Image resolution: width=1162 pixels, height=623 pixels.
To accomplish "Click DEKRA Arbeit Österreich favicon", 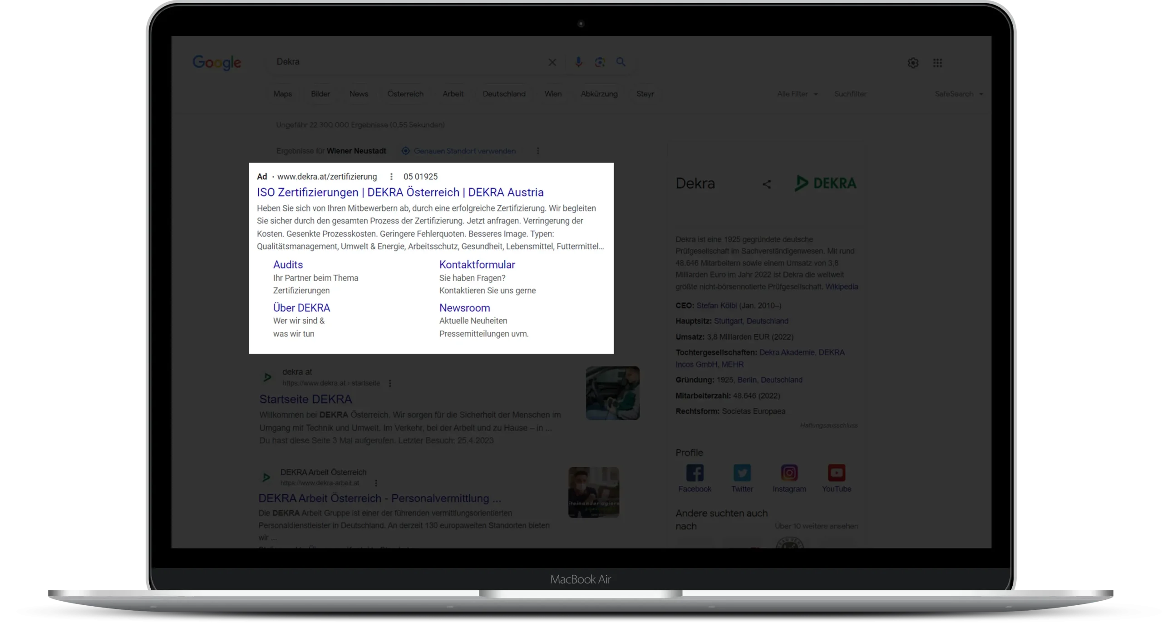I will pos(266,477).
